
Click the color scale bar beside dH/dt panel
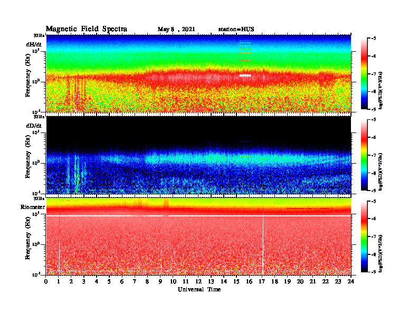point(364,74)
